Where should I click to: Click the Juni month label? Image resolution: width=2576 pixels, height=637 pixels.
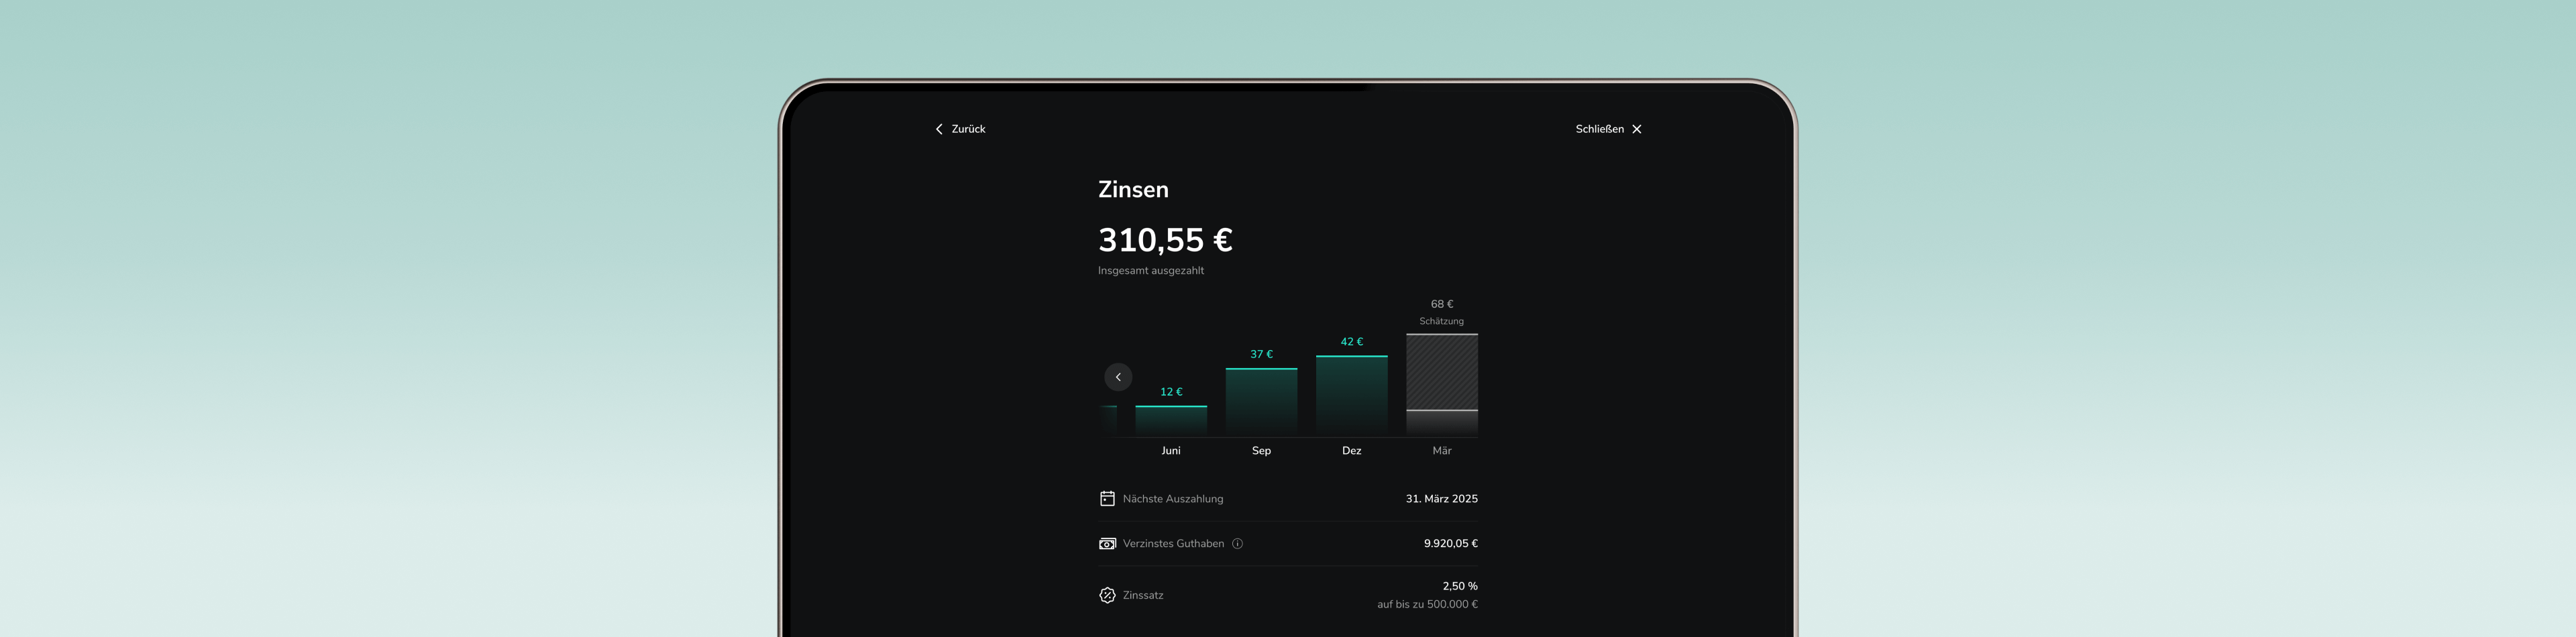pos(1170,451)
